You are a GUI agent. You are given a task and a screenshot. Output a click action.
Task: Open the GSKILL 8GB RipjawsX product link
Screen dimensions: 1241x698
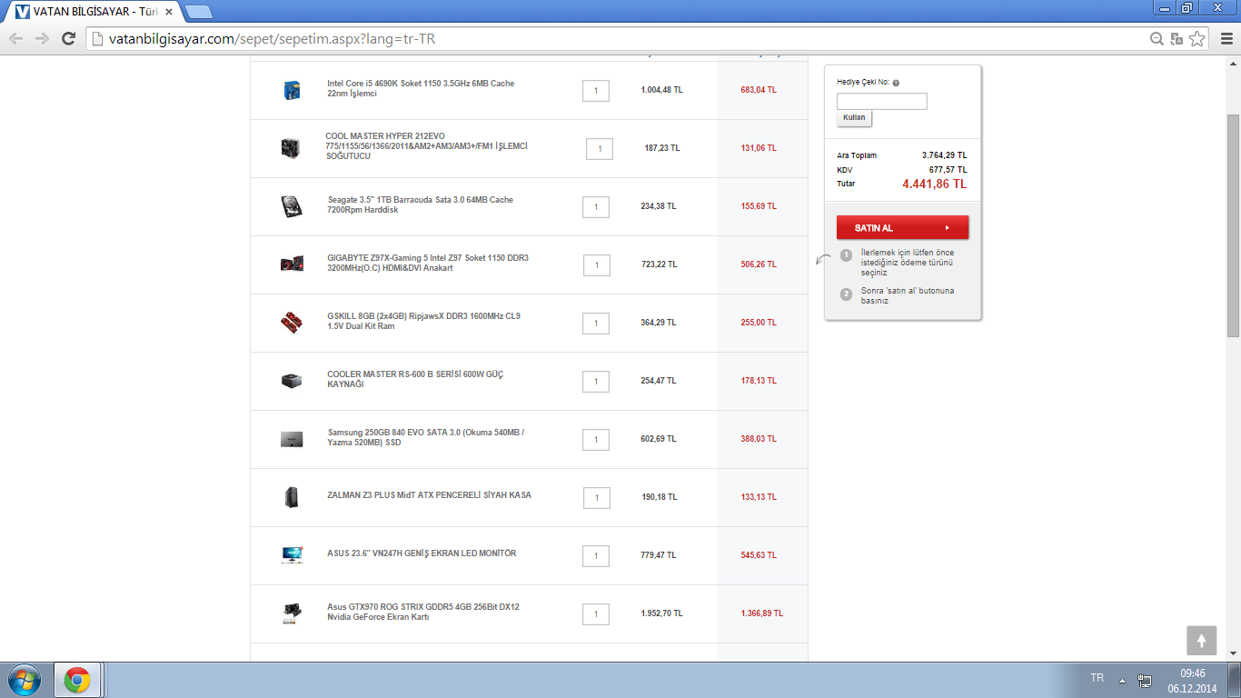pyautogui.click(x=423, y=321)
